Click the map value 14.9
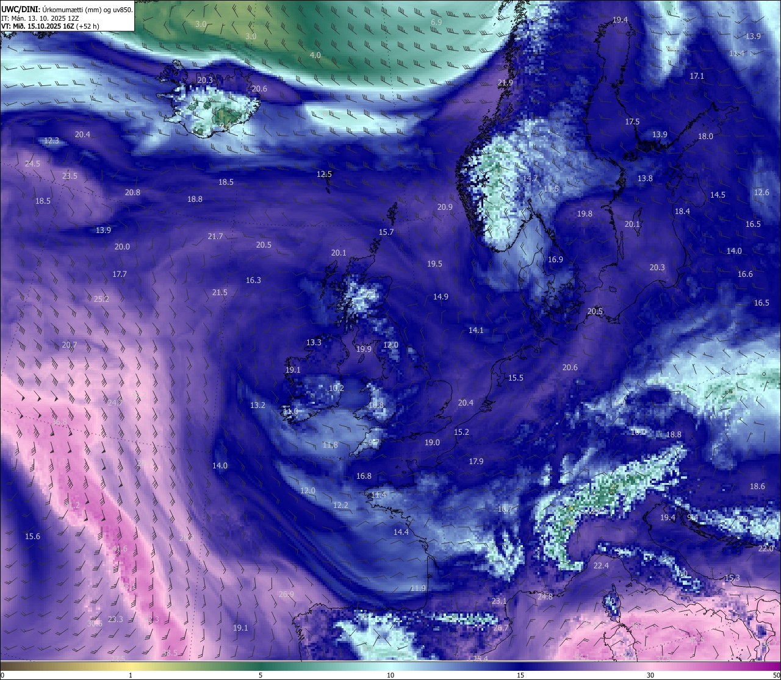Viewport: 781px width, 680px height. tap(441, 296)
